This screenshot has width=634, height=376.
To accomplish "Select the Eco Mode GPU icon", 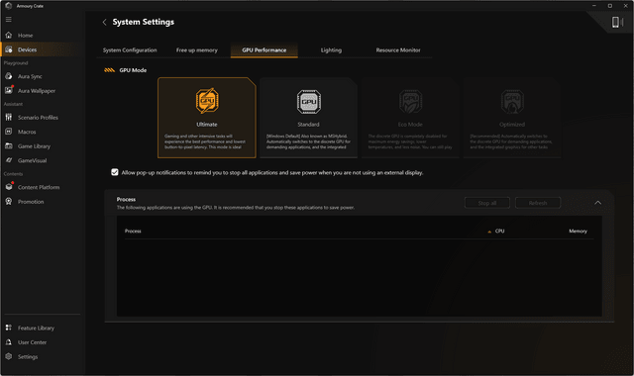I will pos(410,101).
